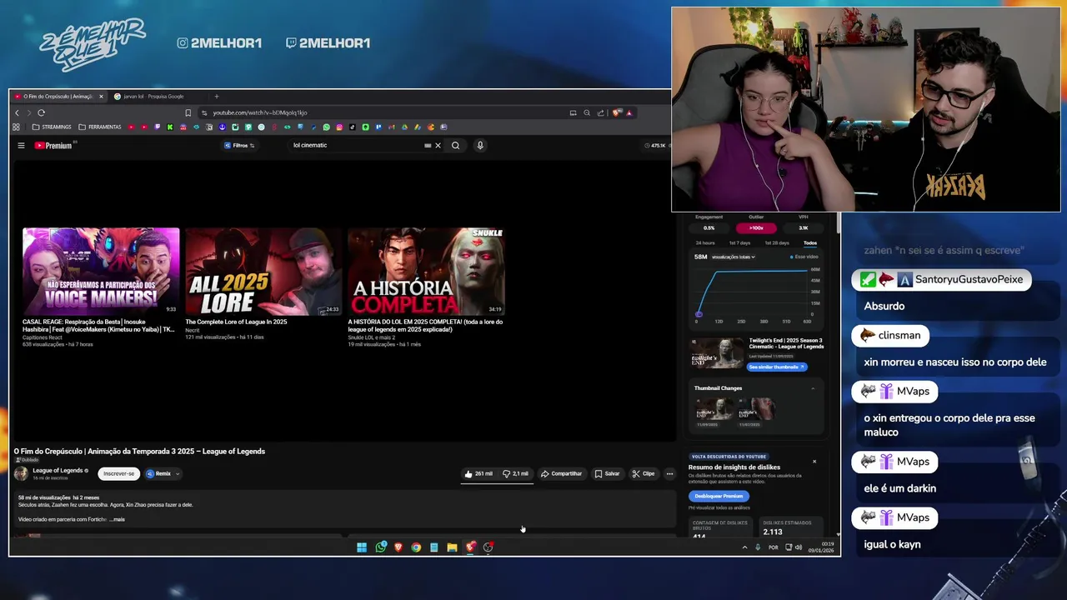The height and width of the screenshot is (600, 1067).
Task: Go back in browser history
Action: [17, 112]
